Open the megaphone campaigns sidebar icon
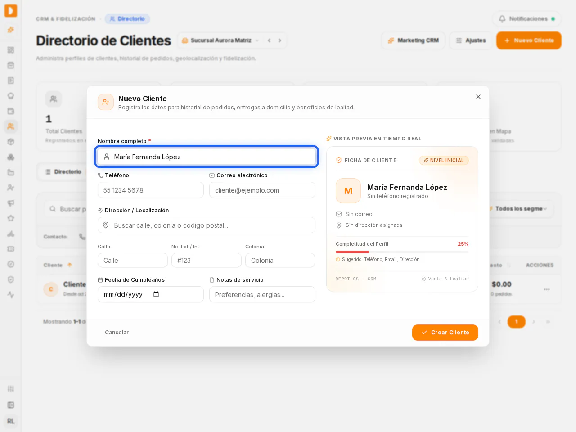The height and width of the screenshot is (432, 576). pyautogui.click(x=11, y=203)
